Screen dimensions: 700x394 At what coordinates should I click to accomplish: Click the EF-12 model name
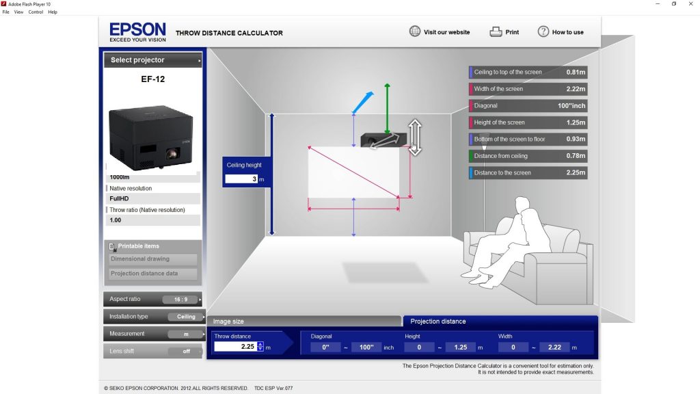[152, 79]
